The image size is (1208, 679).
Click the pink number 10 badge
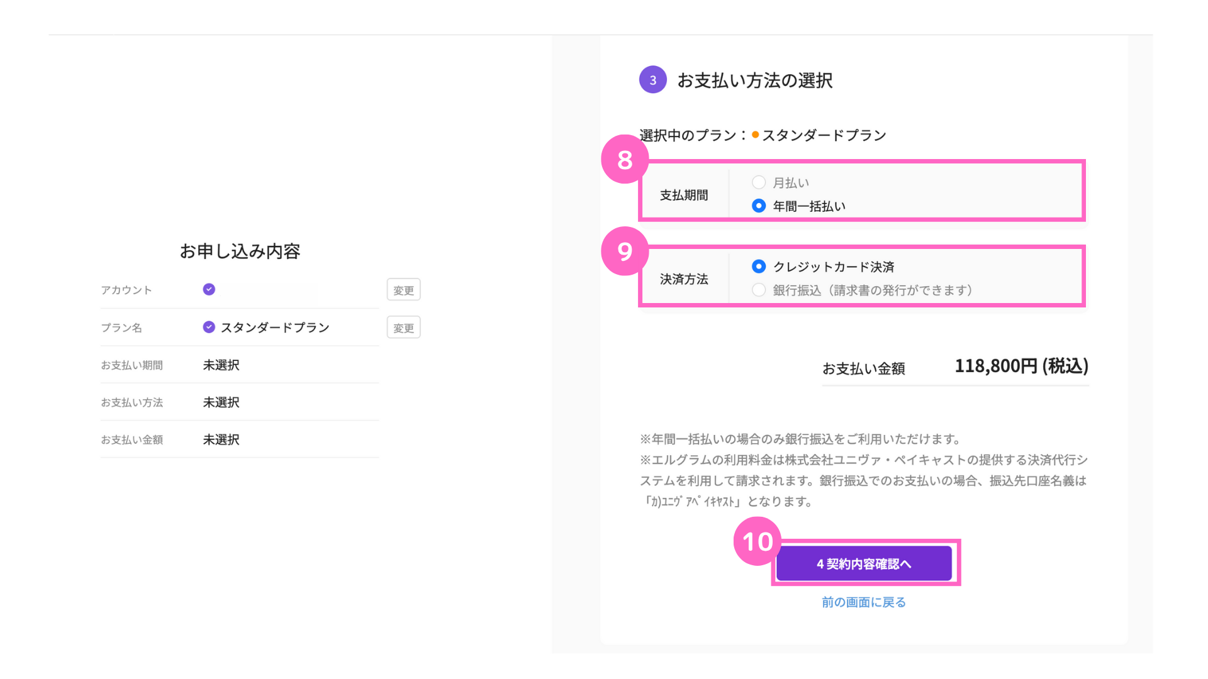(757, 541)
